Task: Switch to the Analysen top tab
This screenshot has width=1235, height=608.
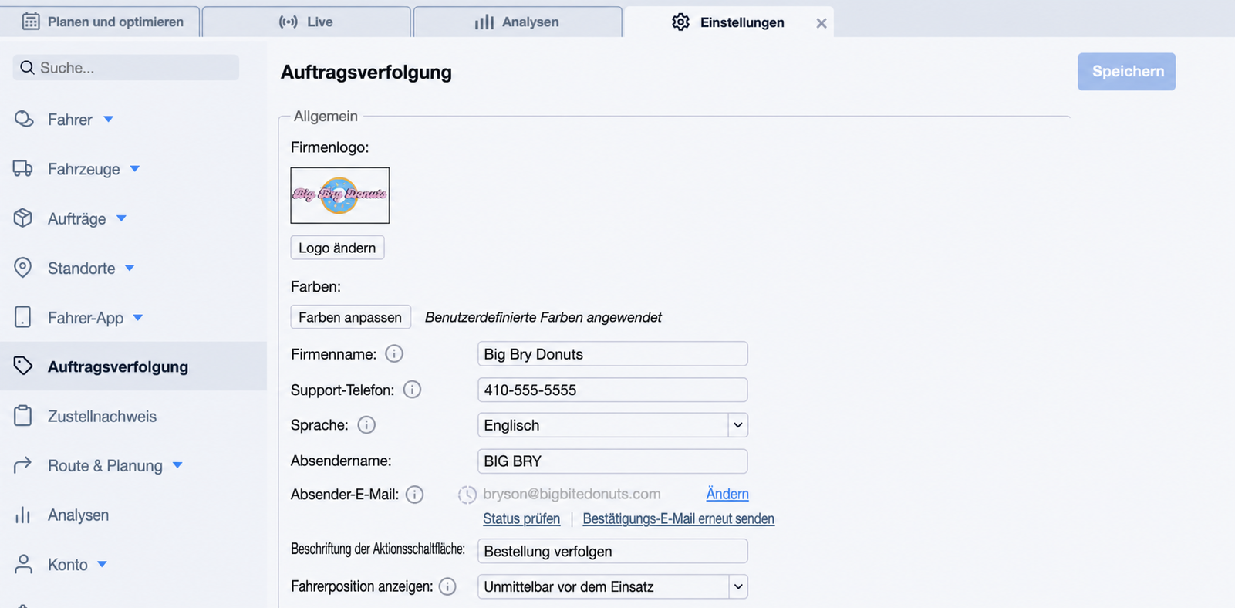Action: (518, 22)
